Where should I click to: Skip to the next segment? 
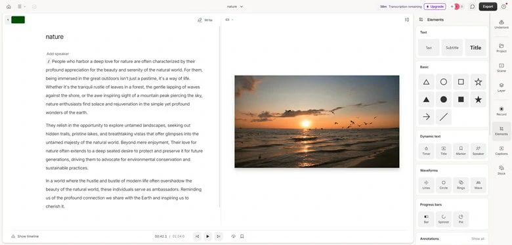point(219,236)
